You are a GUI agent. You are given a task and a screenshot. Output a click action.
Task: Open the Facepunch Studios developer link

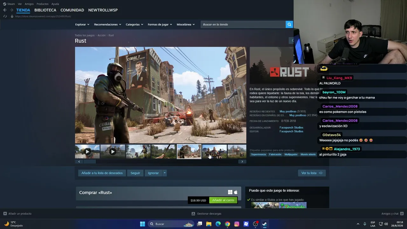tap(291, 128)
